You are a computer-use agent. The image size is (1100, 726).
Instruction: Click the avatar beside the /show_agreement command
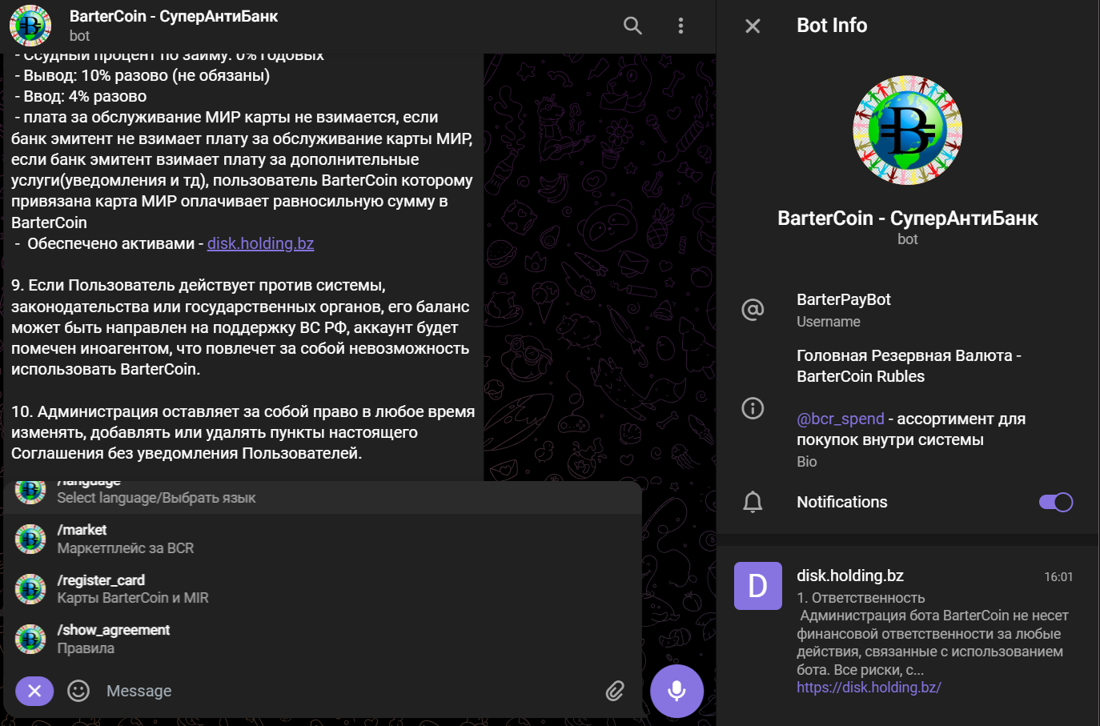coord(30,639)
